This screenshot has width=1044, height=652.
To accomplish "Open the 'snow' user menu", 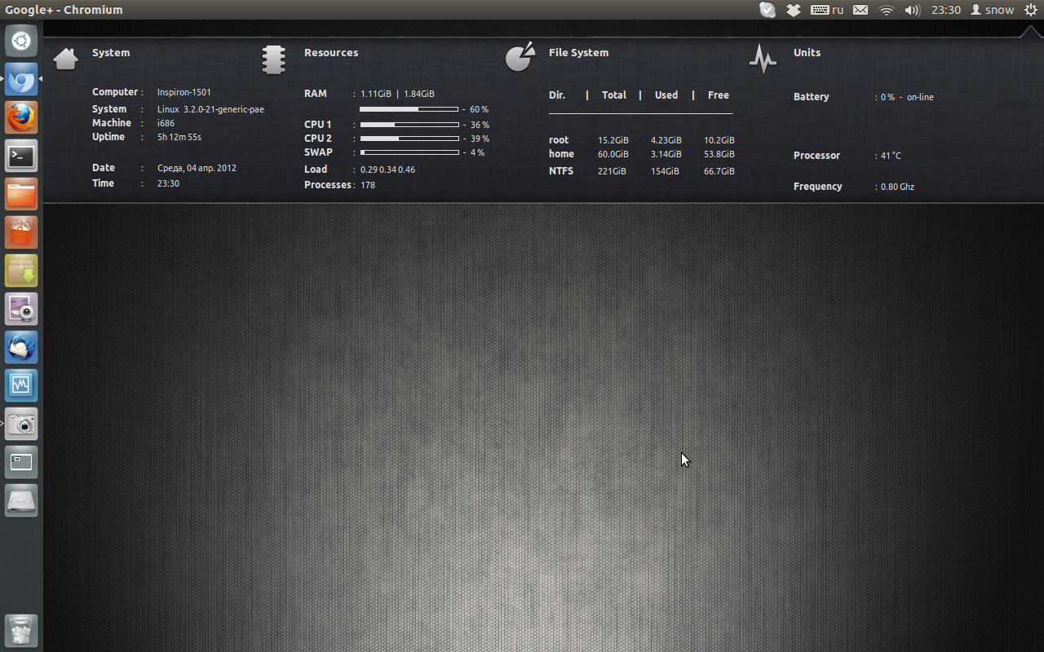I will [992, 10].
